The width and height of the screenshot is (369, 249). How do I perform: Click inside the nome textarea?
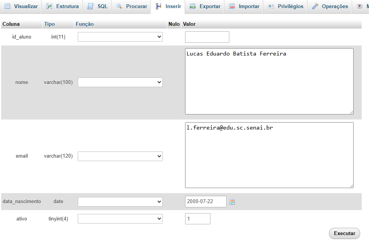click(x=269, y=81)
